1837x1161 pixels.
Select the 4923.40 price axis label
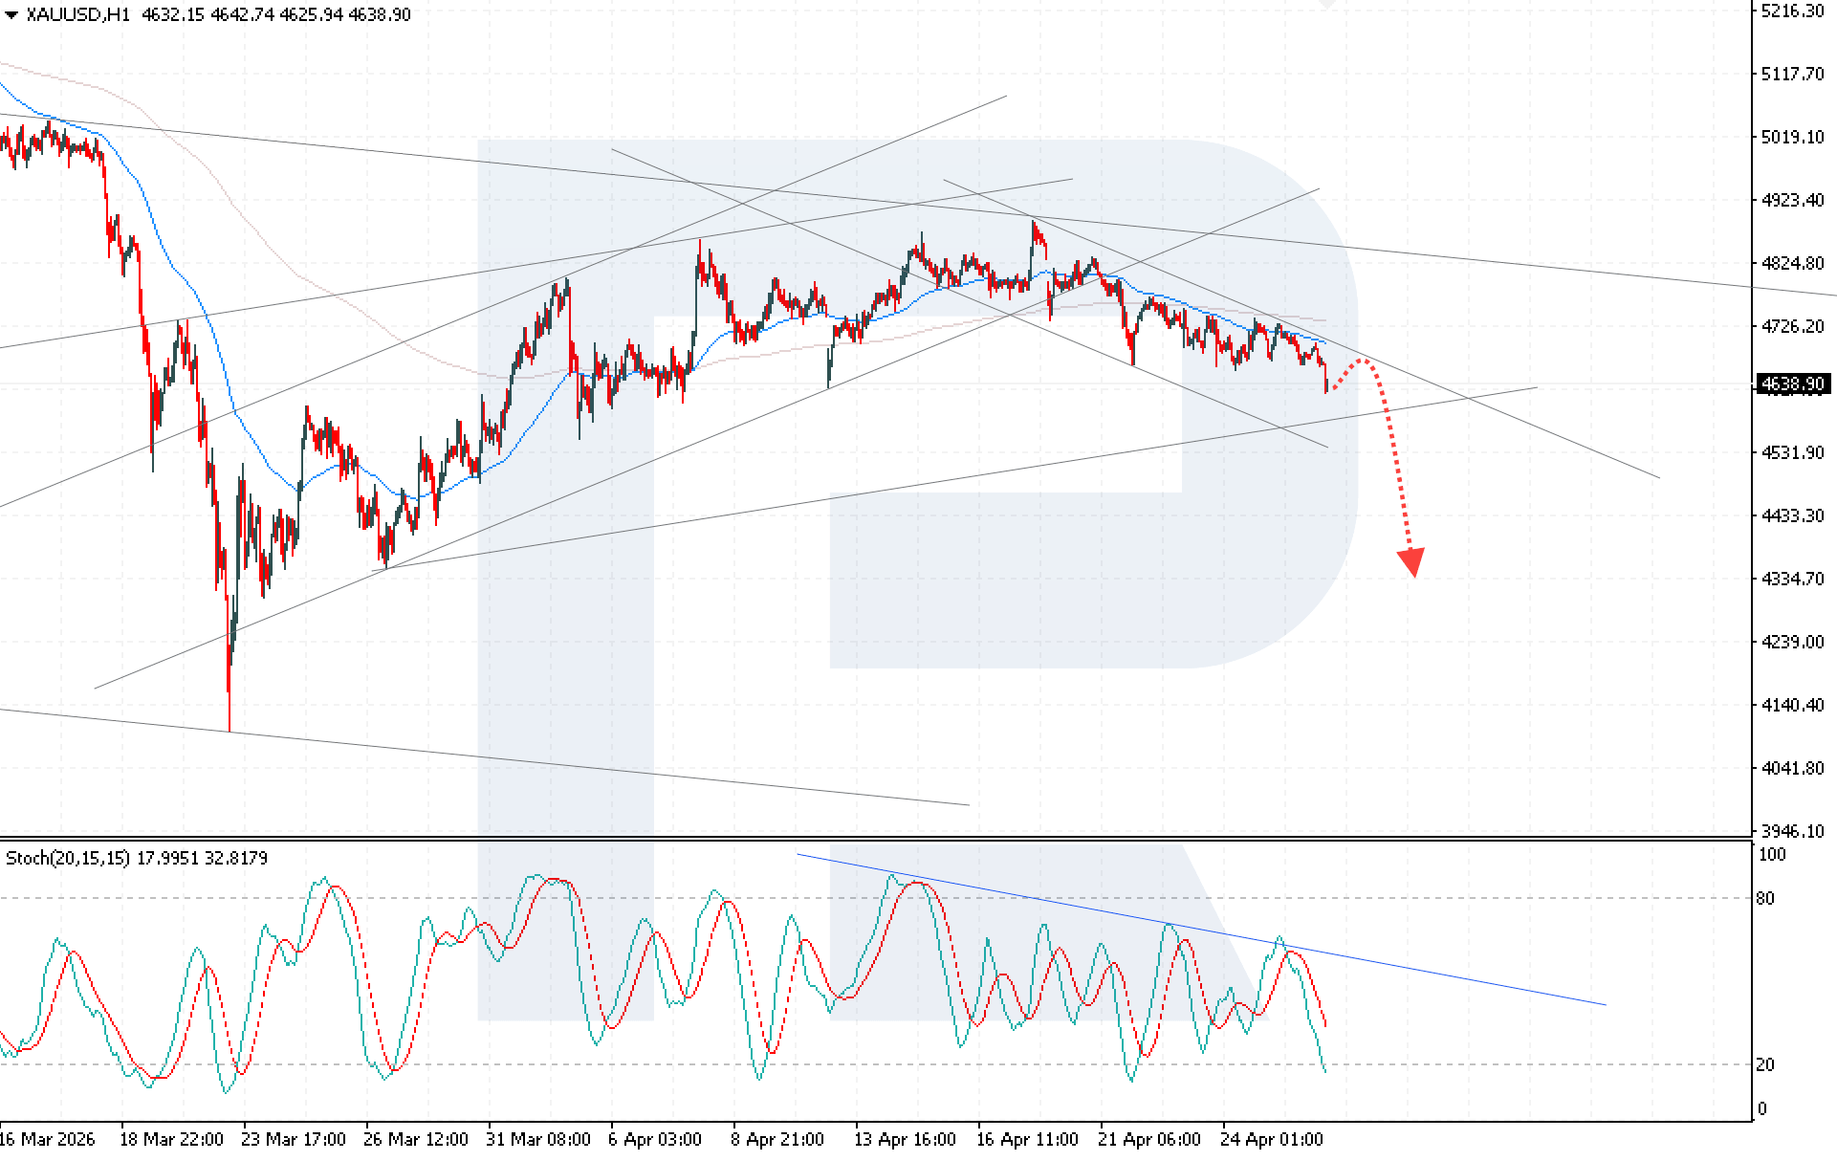[1792, 200]
